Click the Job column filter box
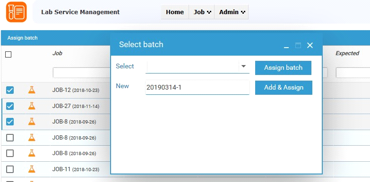The width and height of the screenshot is (370, 182). pyautogui.click(x=82, y=73)
